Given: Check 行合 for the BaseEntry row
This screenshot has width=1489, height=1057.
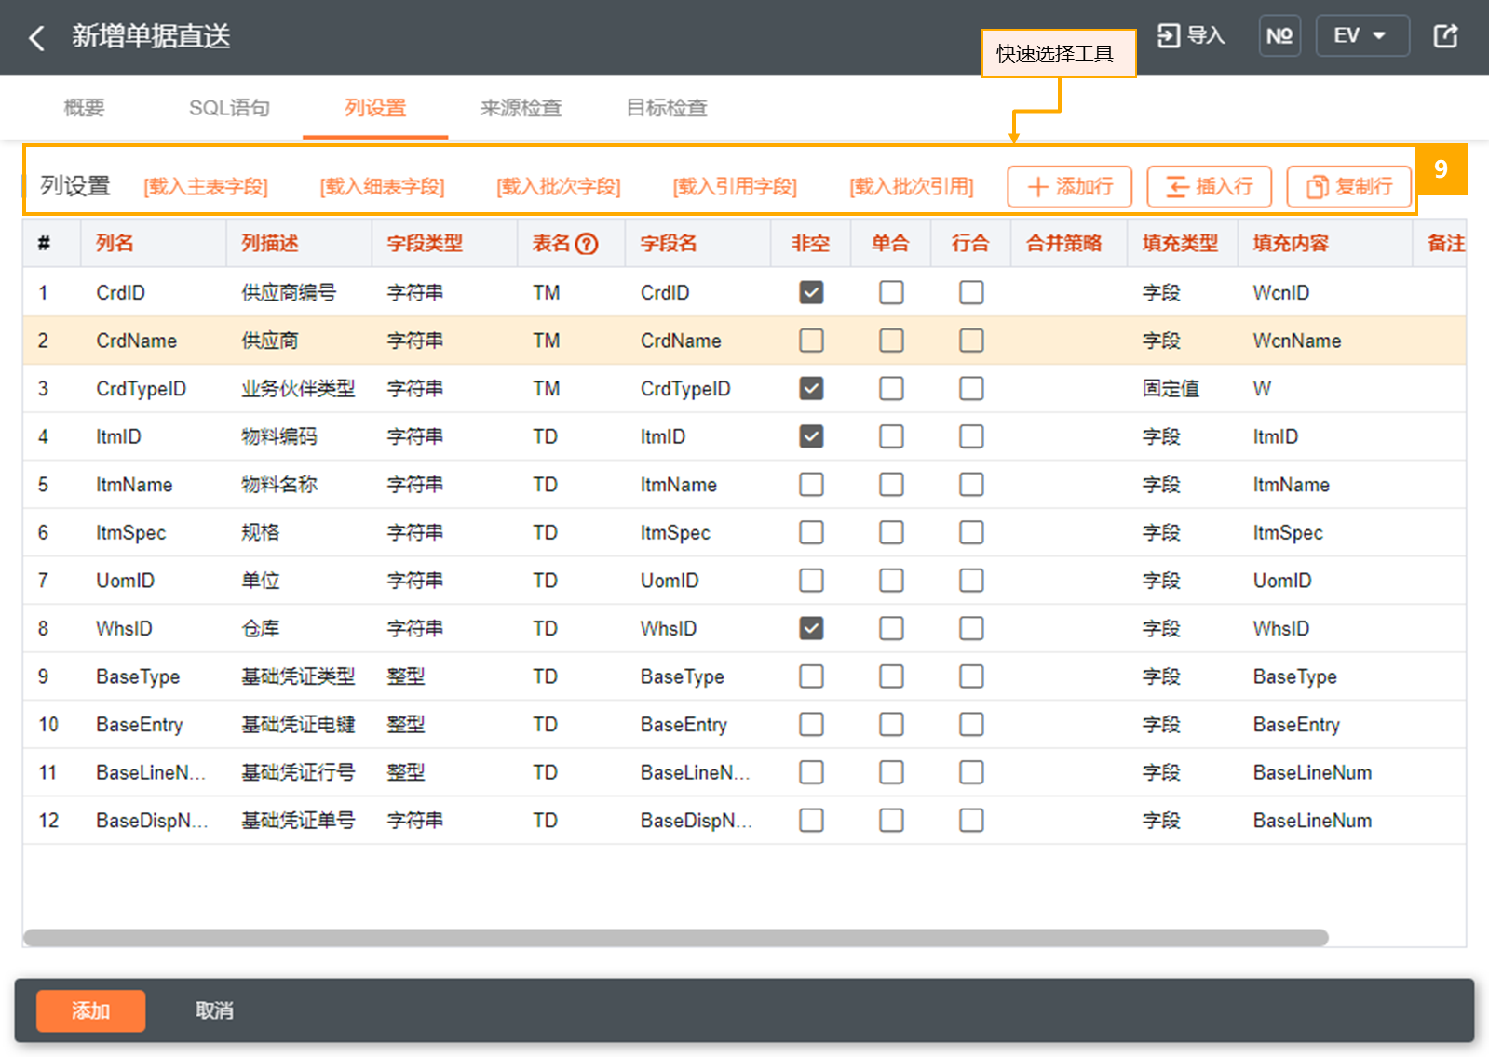Looking at the screenshot, I should pos(971,724).
